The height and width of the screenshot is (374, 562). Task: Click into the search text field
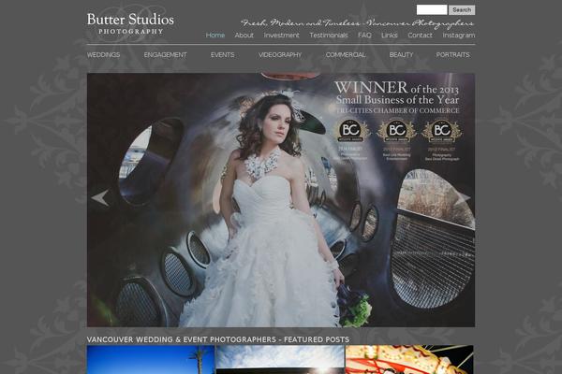coord(432,9)
